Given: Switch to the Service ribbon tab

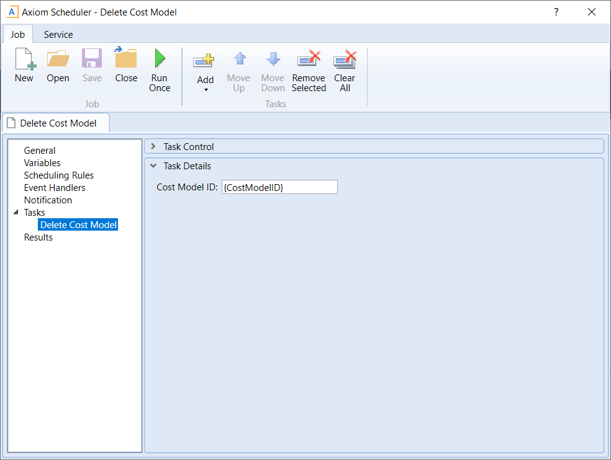Looking at the screenshot, I should click(x=58, y=34).
